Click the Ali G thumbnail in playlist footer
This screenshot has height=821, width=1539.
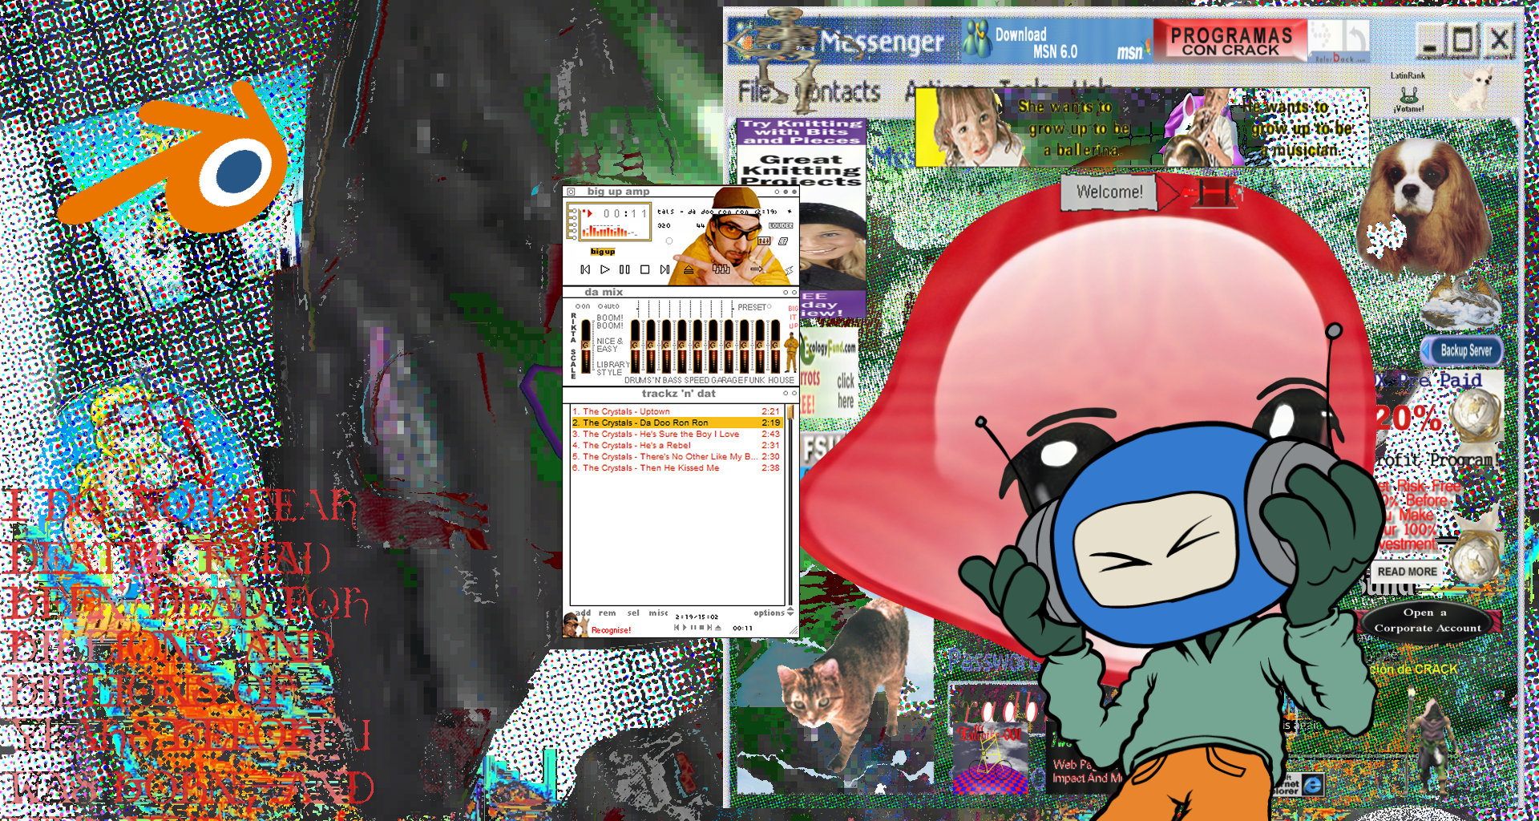coord(575,625)
